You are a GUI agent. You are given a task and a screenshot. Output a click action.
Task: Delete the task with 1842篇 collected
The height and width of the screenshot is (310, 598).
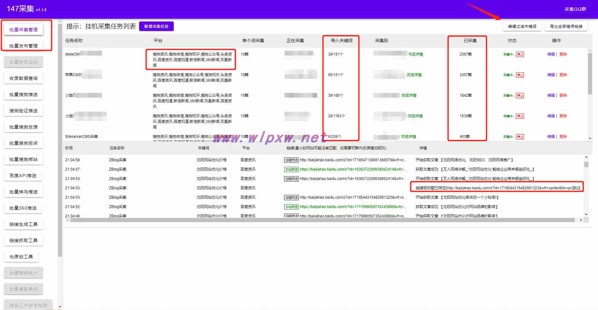[563, 95]
